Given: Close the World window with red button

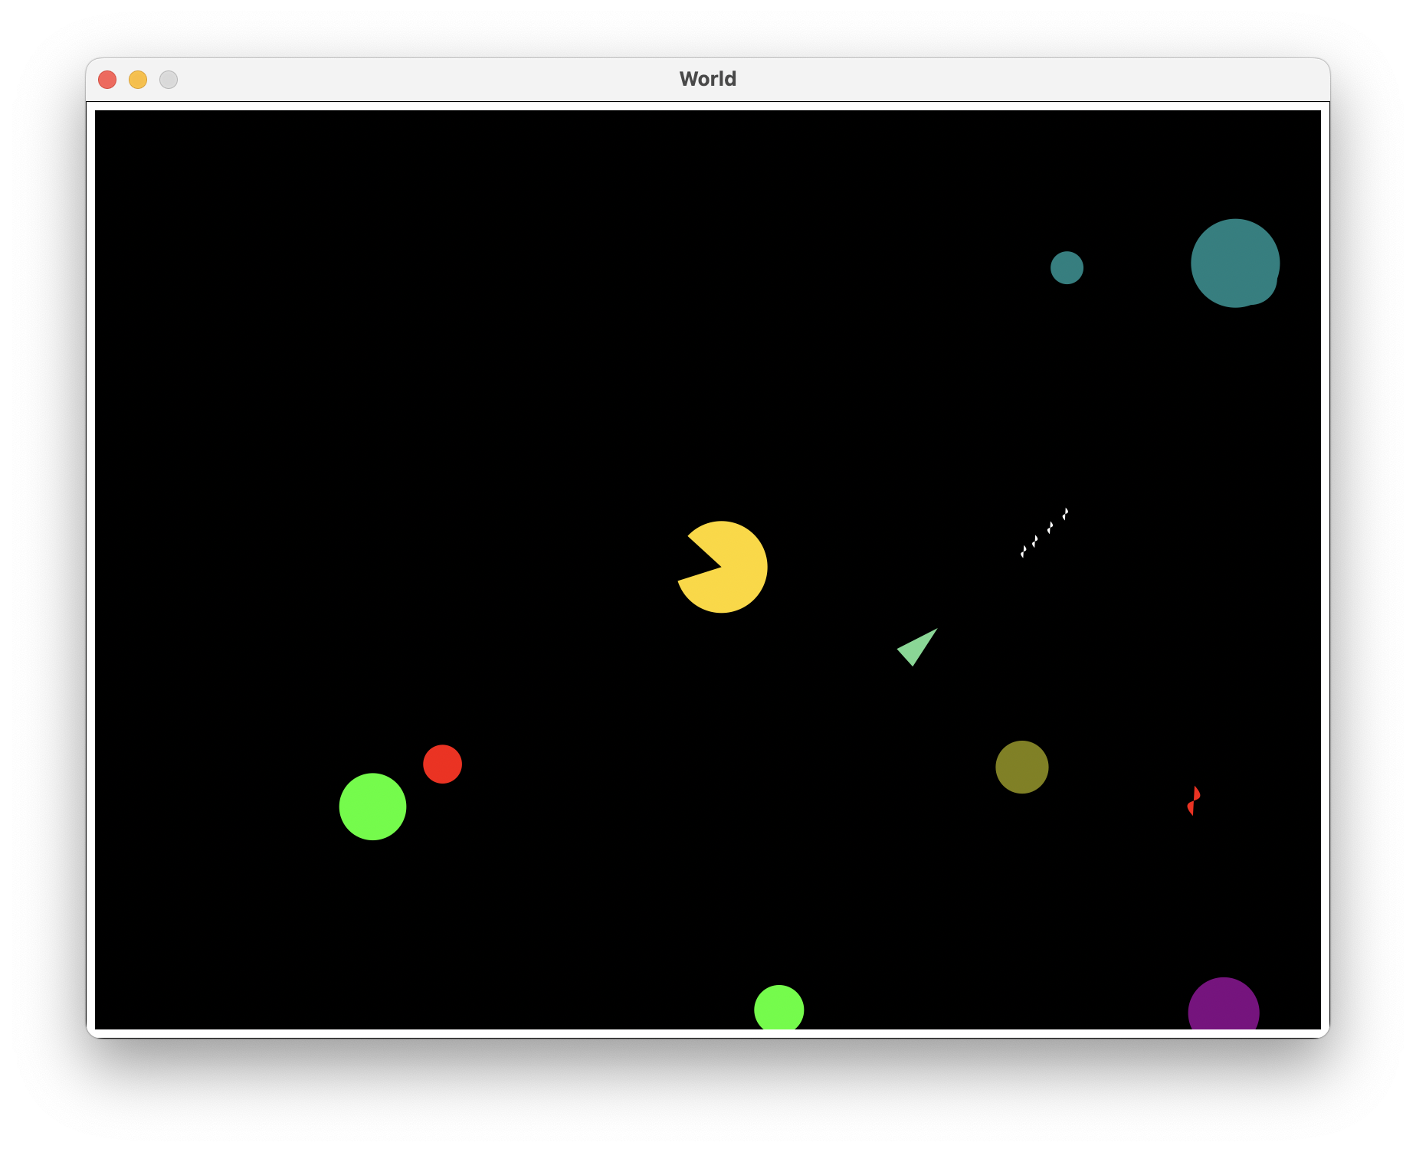Looking at the screenshot, I should tap(107, 80).
